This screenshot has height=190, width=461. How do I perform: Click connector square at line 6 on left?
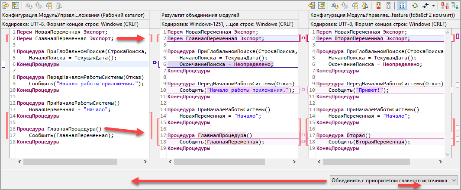click(154, 63)
